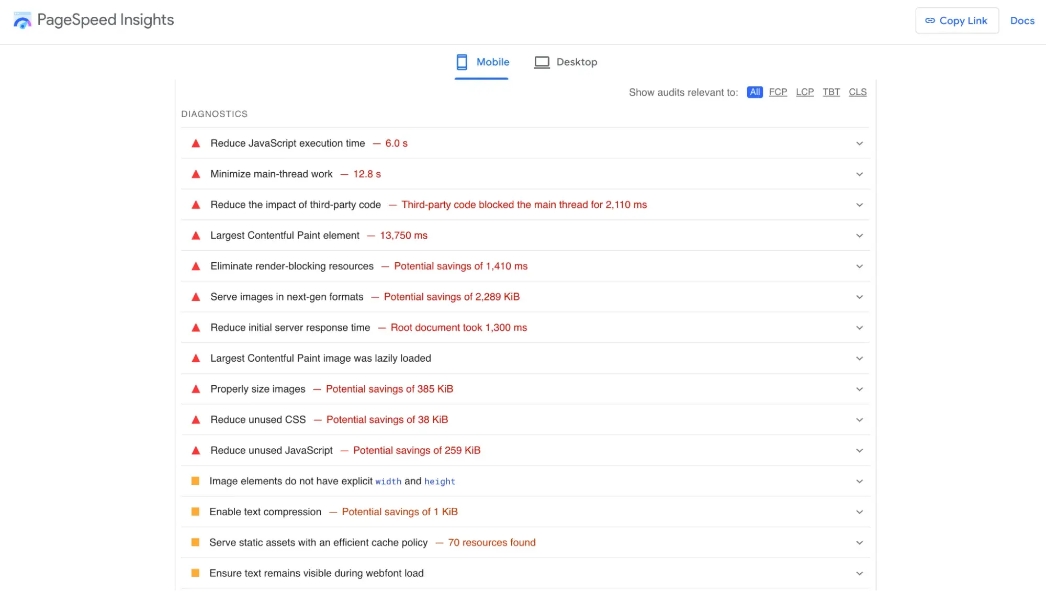
Task: Click 'Potential savings of 259 KiB' text
Action: tap(417, 451)
